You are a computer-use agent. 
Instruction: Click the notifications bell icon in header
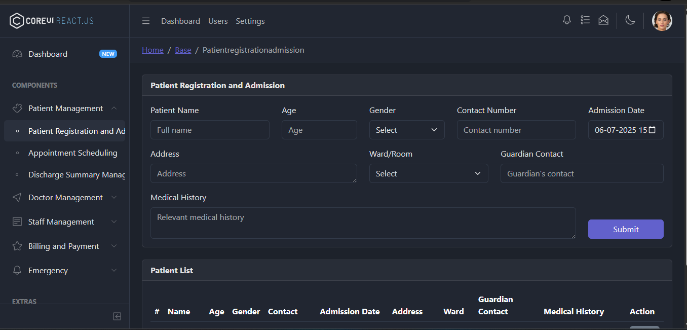tap(567, 20)
